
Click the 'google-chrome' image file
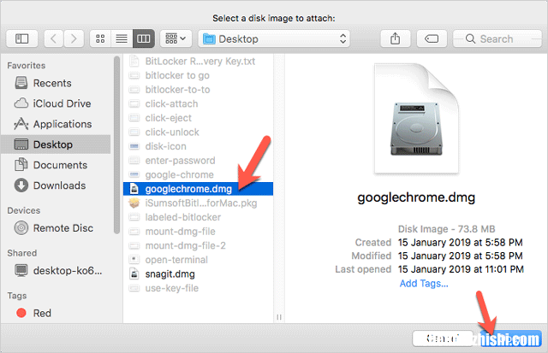point(198,174)
